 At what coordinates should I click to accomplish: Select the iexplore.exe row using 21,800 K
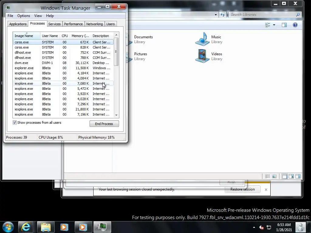pyautogui.click(x=63, y=109)
